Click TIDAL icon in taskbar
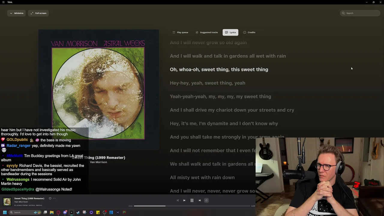This screenshot has width=384, height=216. point(71,212)
